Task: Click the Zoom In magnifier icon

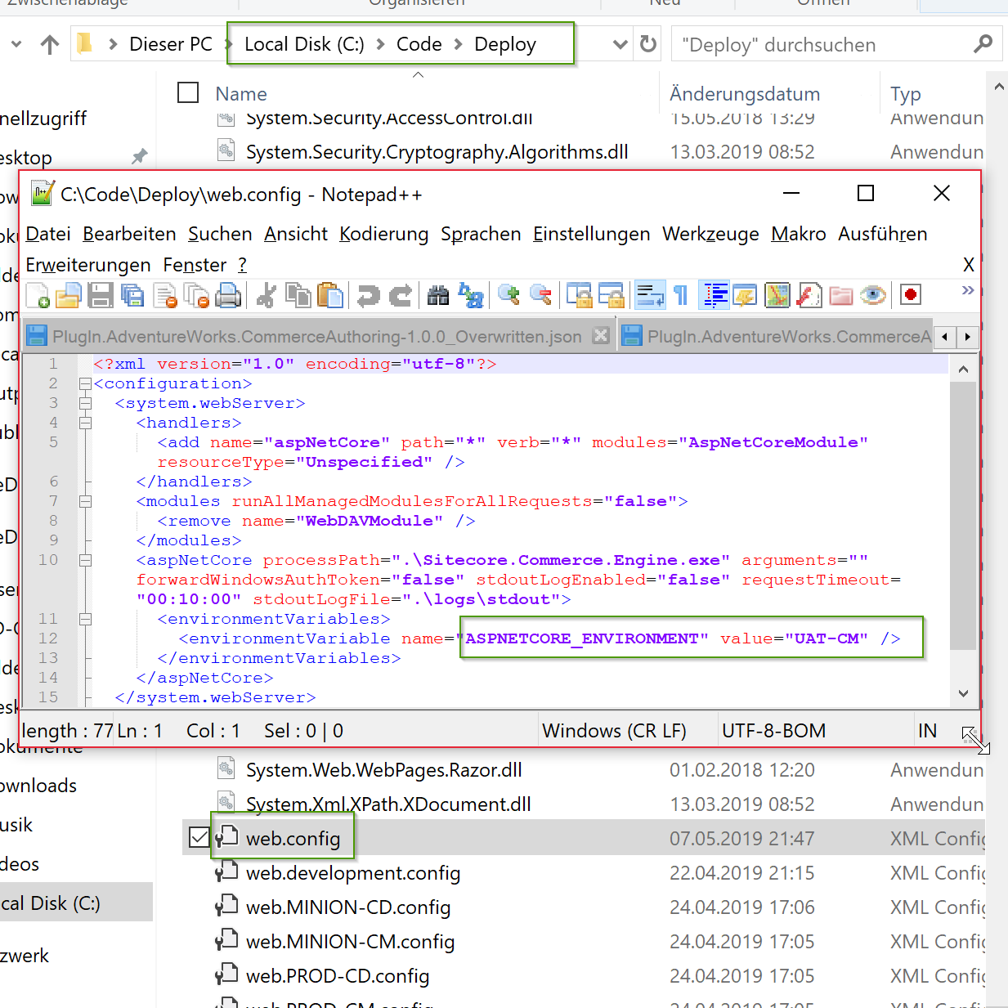Action: [x=508, y=294]
